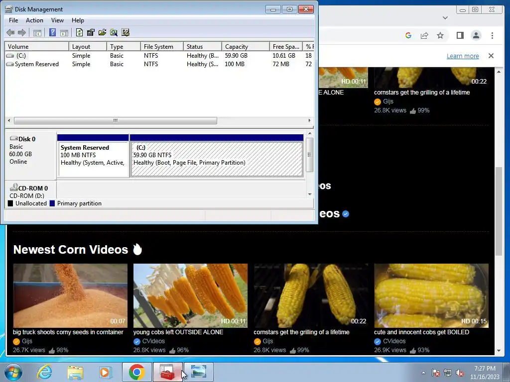Click the Primary partition blue legend swatch
Screen dimensions: 510x382
[x=52, y=203]
